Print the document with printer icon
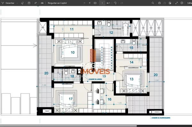 point(159,3)
